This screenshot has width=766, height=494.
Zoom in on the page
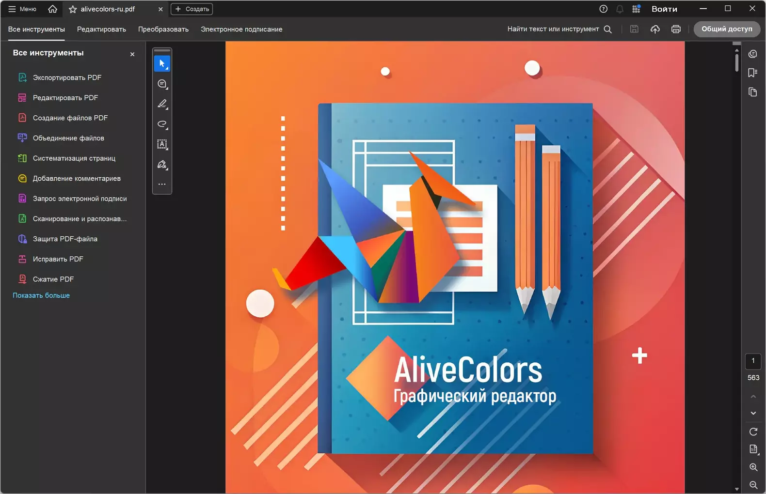coord(753,467)
